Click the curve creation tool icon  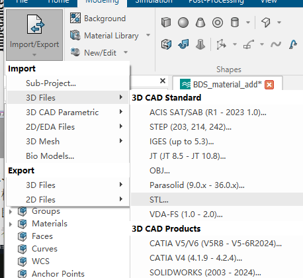249,44
